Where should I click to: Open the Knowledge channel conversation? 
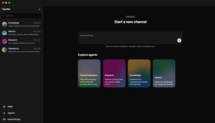[21, 24]
